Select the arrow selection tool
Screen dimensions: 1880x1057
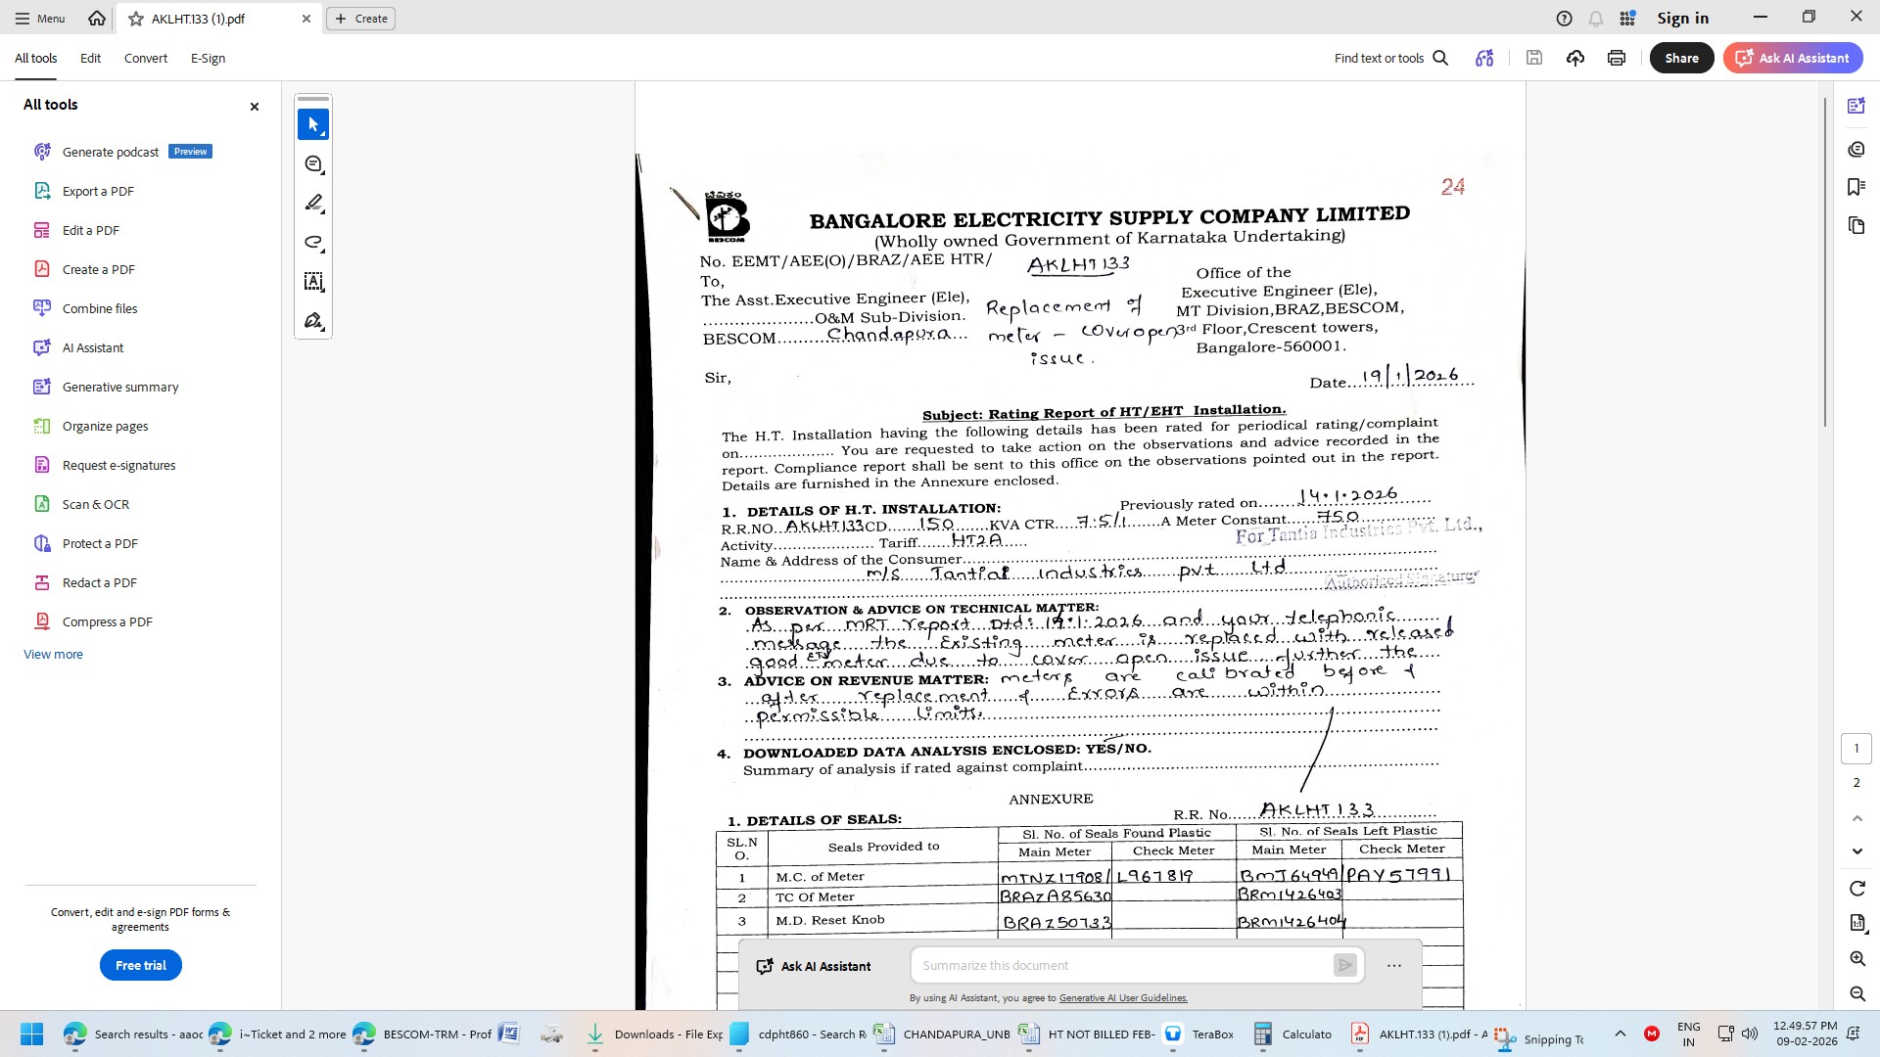click(x=313, y=125)
